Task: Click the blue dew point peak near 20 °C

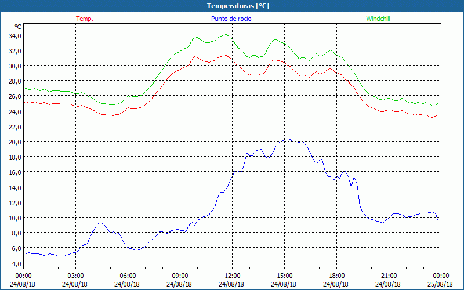Action: point(289,140)
